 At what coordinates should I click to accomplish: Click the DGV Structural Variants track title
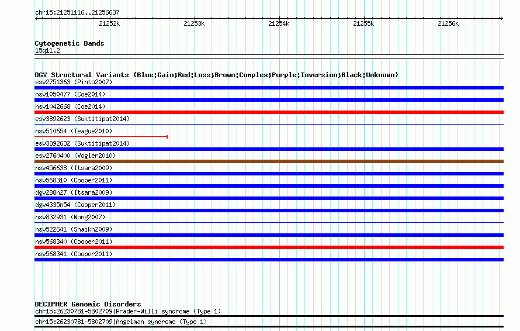pos(217,75)
